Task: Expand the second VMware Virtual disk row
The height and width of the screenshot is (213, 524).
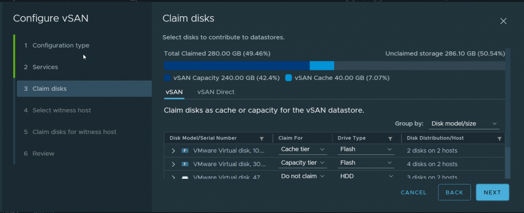Action: [x=173, y=164]
